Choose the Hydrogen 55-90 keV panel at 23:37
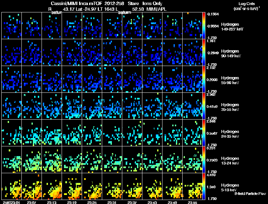Viewport: 268px width, 204px height. click(x=132, y=79)
